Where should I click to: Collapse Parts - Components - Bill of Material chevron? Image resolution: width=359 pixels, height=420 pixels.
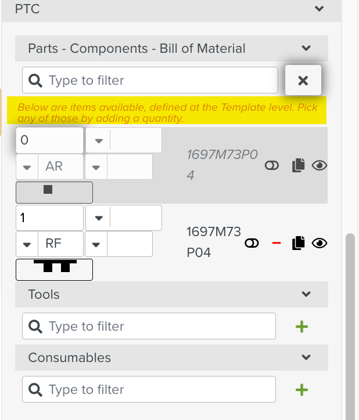(x=306, y=48)
